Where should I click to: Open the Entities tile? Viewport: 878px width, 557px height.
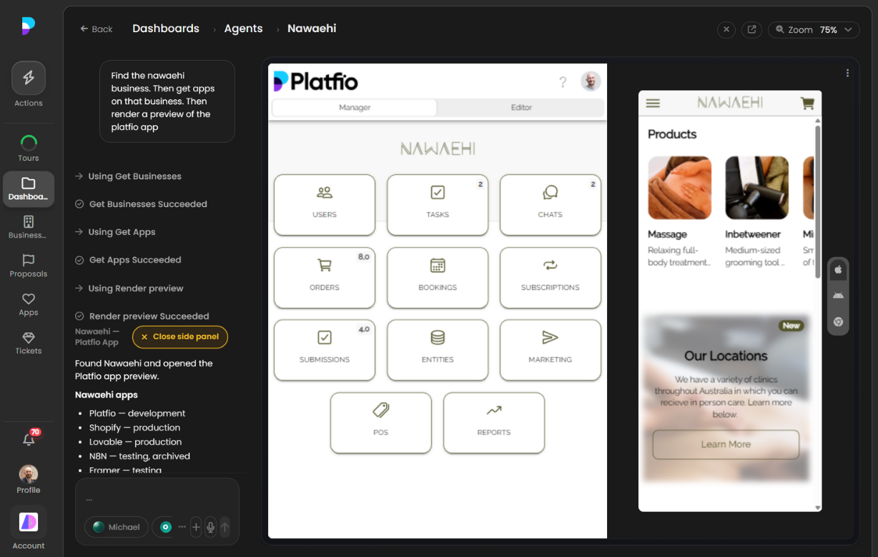(438, 349)
